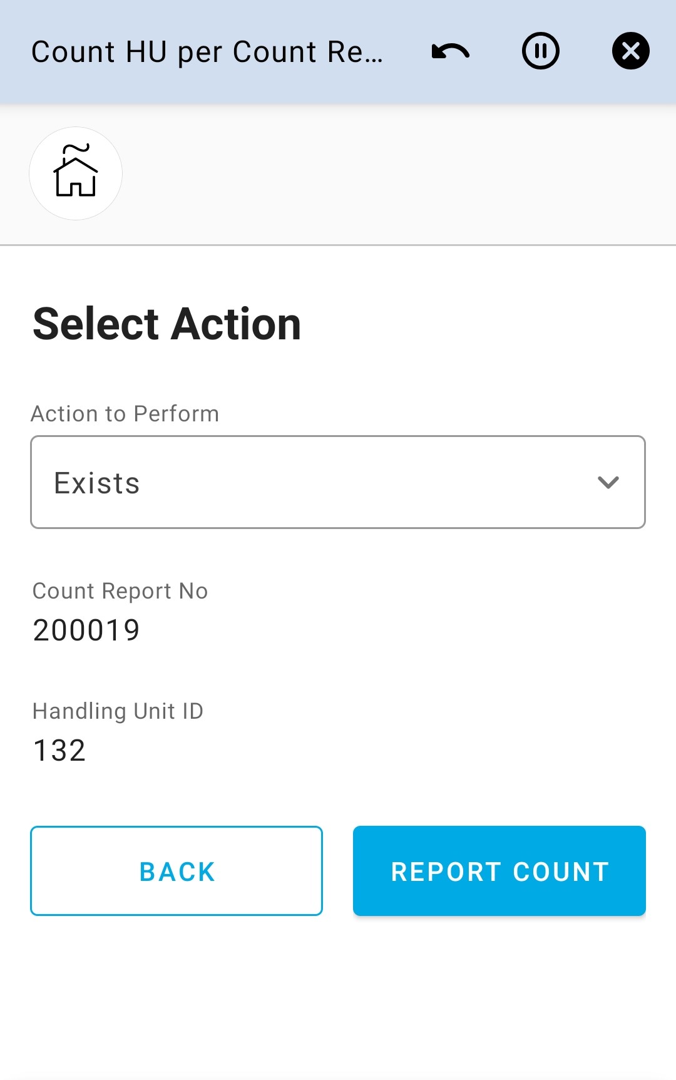Image resolution: width=676 pixels, height=1080 pixels.
Task: Click the 'Handling Unit ID' label
Action: 118,711
